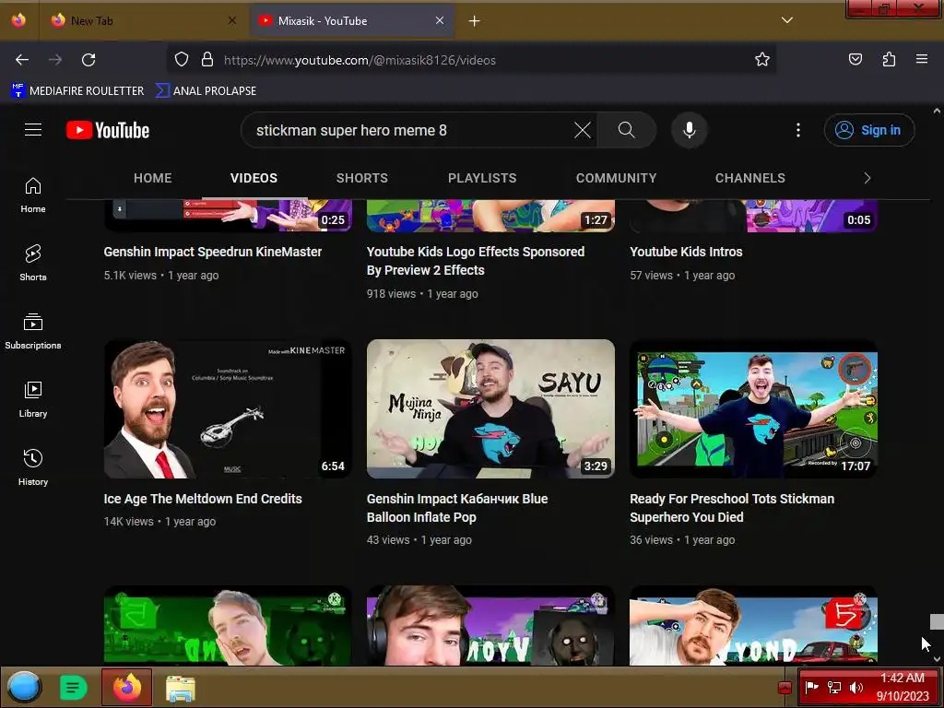Viewport: 944px width, 708px height.
Task: Click the YouTube logo
Action: pyautogui.click(x=108, y=130)
